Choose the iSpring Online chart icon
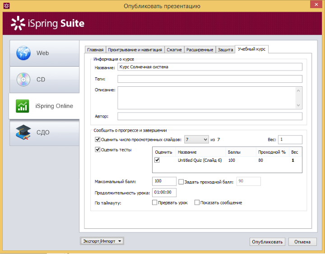 coord(23,106)
